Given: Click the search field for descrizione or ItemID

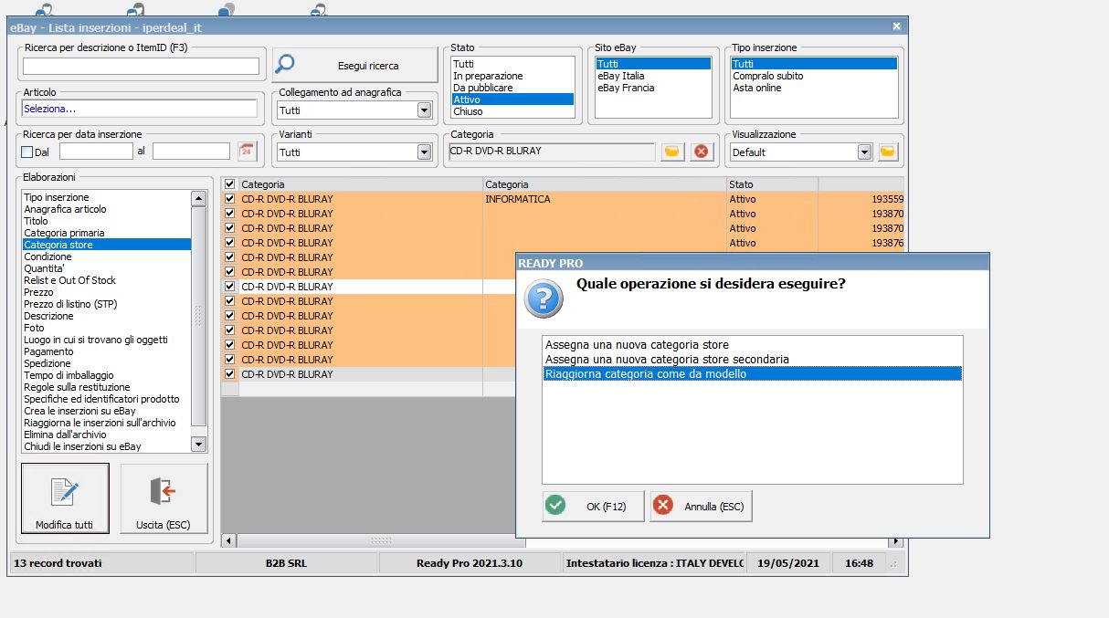Looking at the screenshot, I should coord(141,66).
